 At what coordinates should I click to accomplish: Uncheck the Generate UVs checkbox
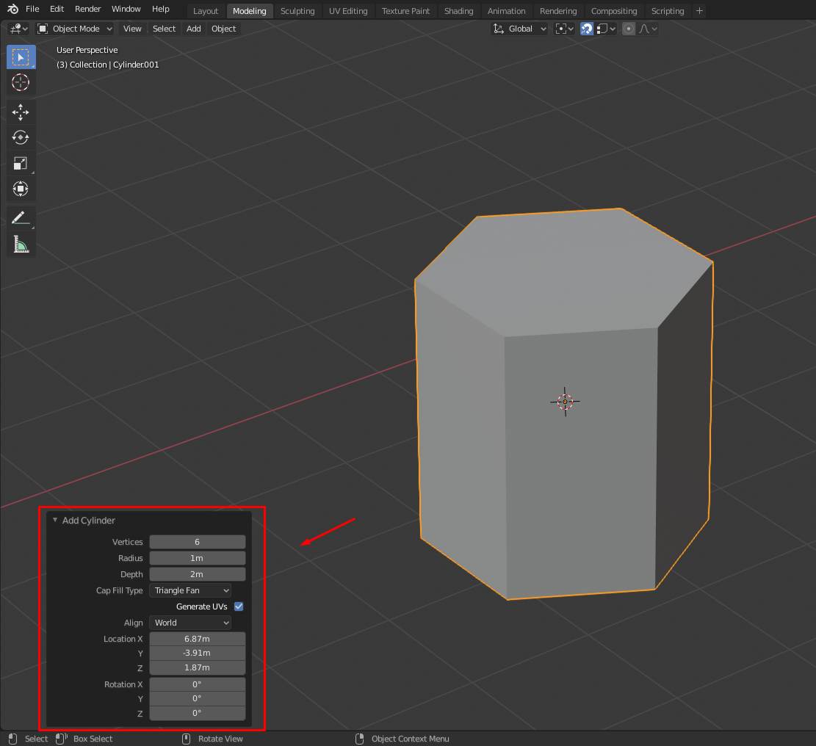click(239, 606)
